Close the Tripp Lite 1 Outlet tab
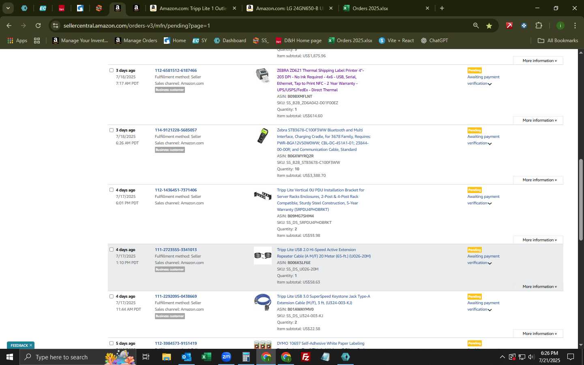Screen dimensions: 584x365 [x=234, y=8]
